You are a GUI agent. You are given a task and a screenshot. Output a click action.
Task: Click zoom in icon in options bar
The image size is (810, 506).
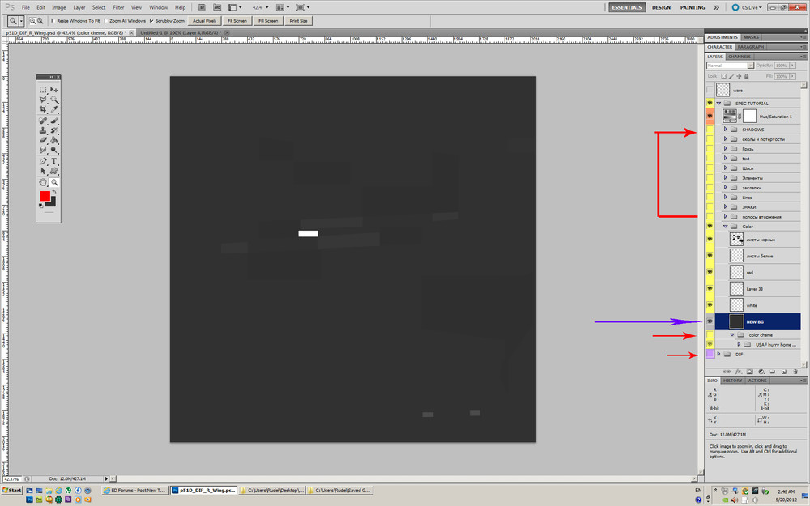[32, 21]
